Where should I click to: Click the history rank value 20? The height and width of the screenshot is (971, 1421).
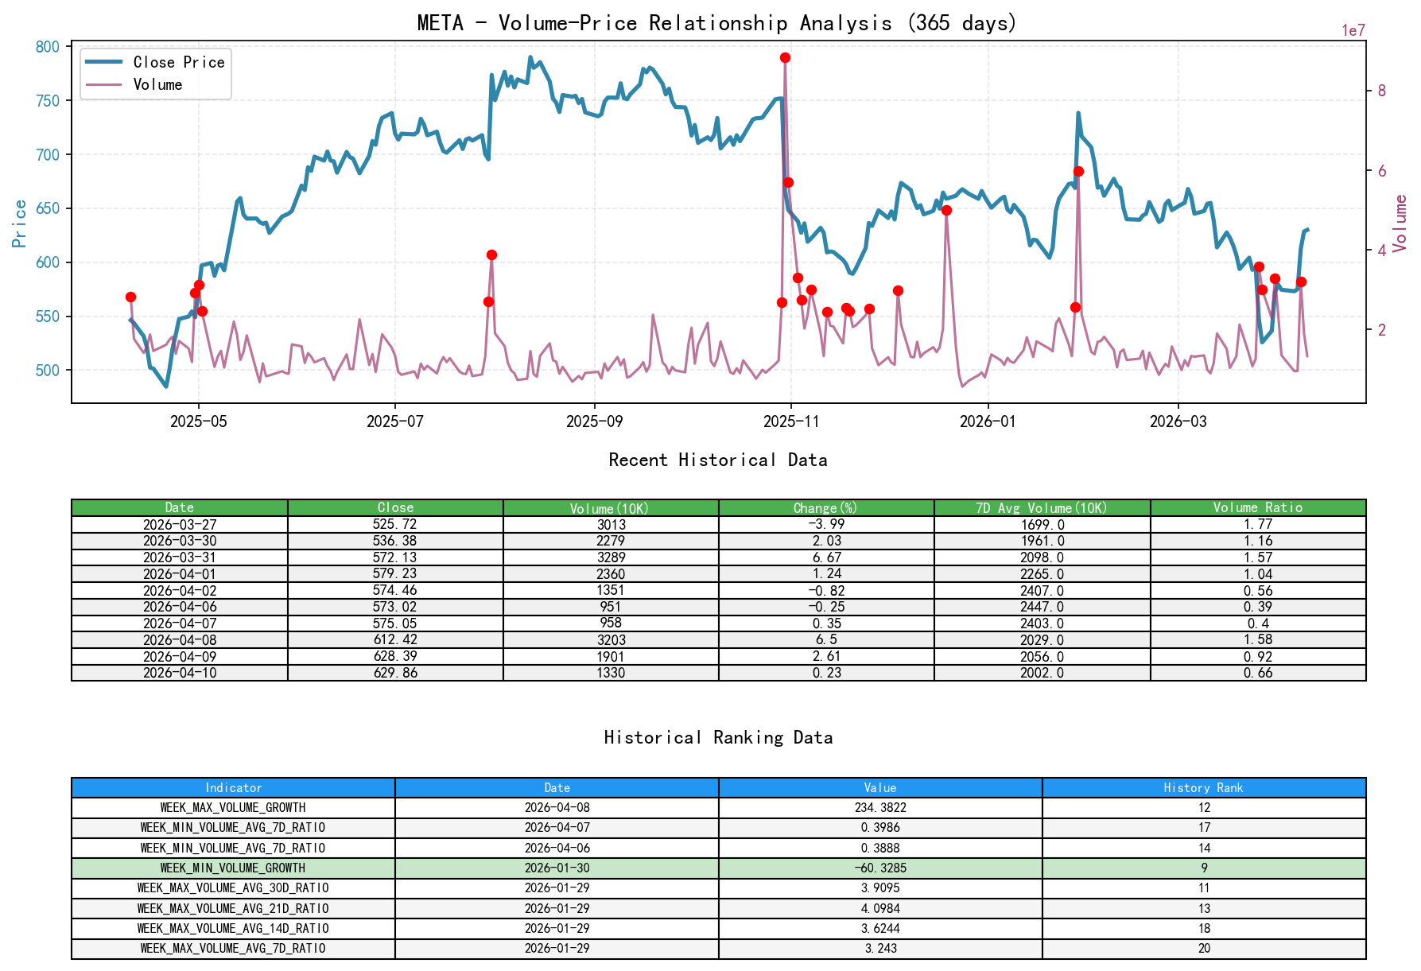[1204, 949]
